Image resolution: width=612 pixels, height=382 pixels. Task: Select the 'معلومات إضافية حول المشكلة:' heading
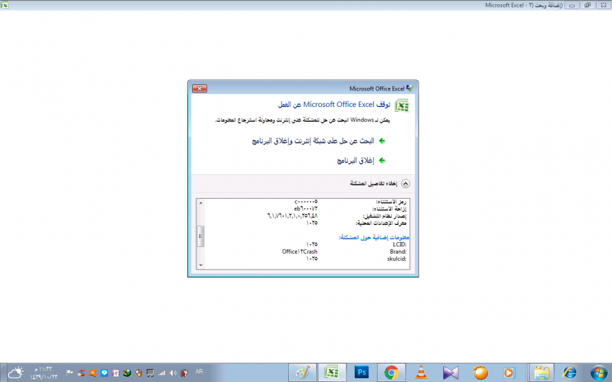tap(374, 237)
